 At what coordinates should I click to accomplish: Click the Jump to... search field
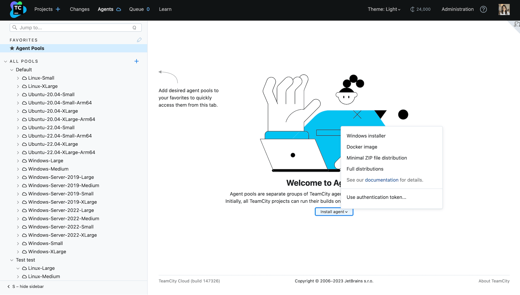pyautogui.click(x=75, y=28)
